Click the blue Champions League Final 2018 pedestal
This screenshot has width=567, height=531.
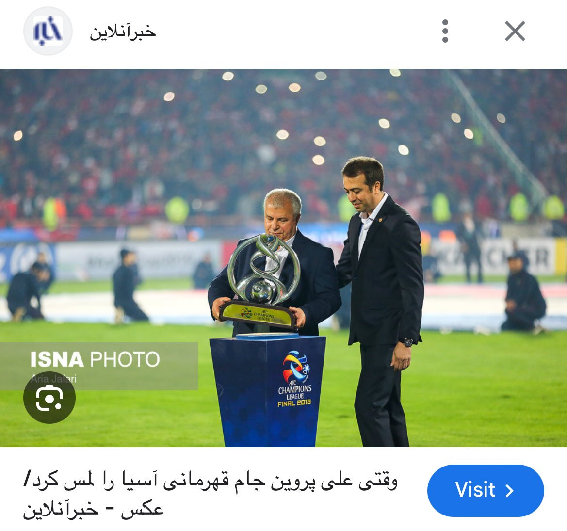(x=268, y=391)
